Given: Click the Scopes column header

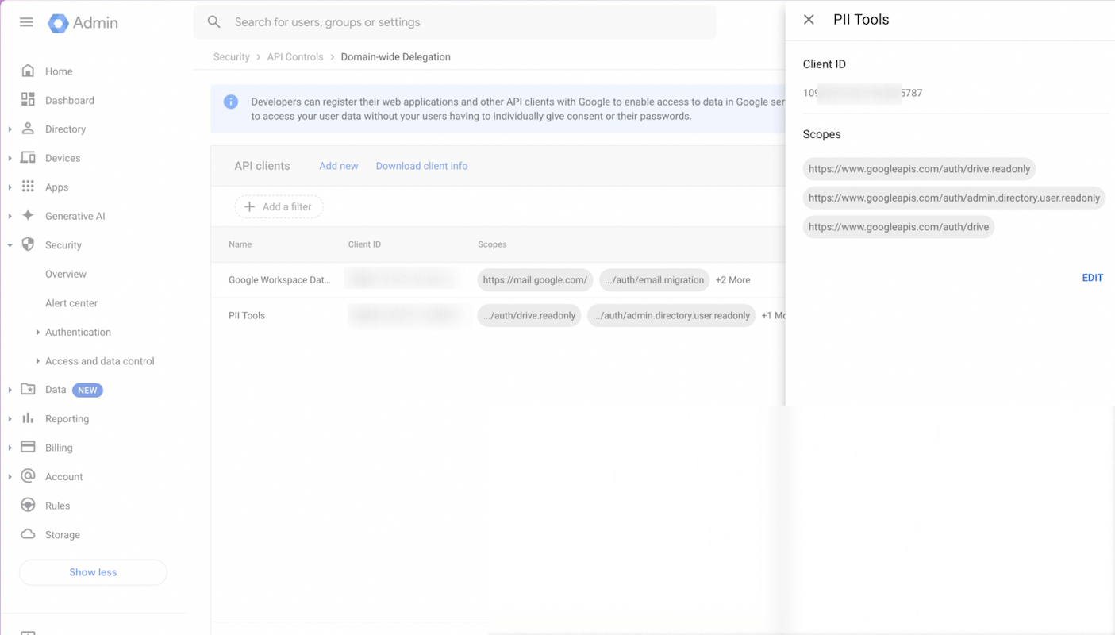Looking at the screenshot, I should (492, 244).
